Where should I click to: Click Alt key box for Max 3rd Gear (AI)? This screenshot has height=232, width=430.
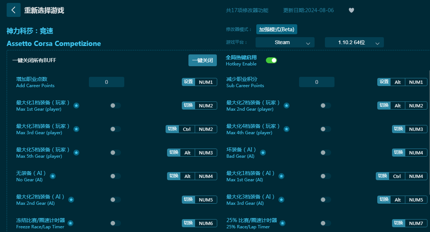click(x=398, y=200)
